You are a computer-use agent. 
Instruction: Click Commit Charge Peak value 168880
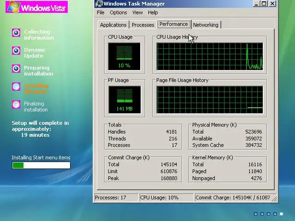pyautogui.click(x=169, y=178)
